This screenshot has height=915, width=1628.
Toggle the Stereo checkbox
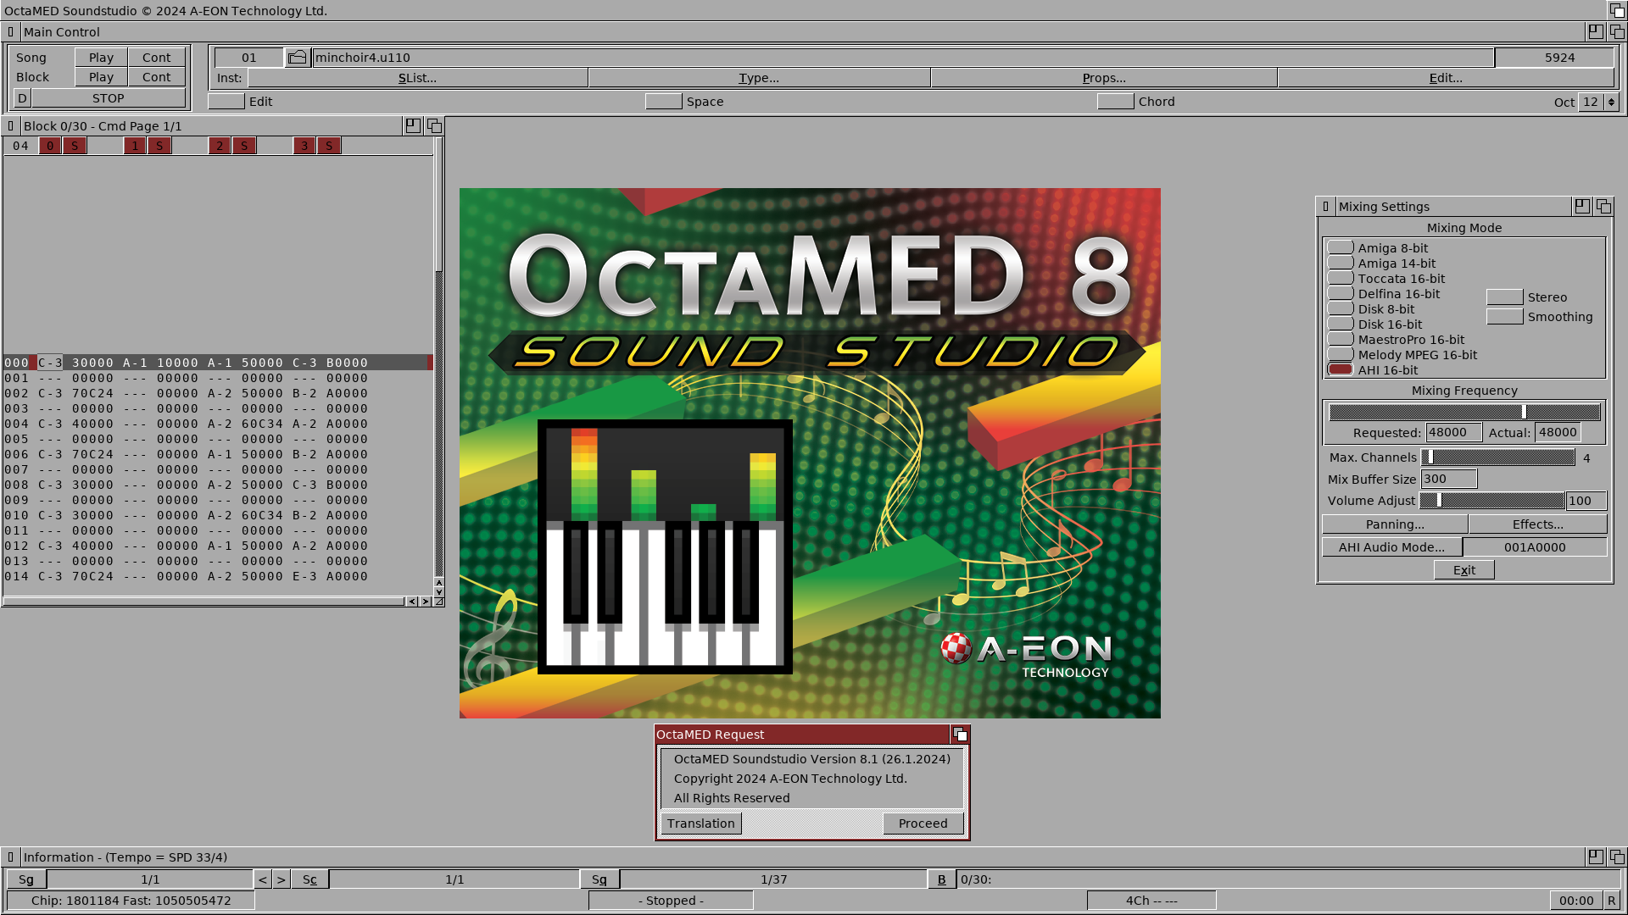[1504, 297]
